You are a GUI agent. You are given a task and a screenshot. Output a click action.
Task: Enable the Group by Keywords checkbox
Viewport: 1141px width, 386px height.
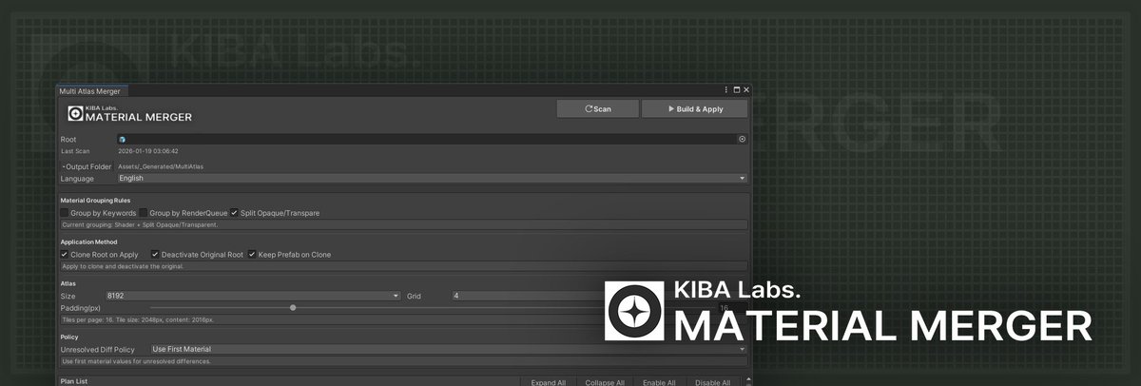[65, 213]
